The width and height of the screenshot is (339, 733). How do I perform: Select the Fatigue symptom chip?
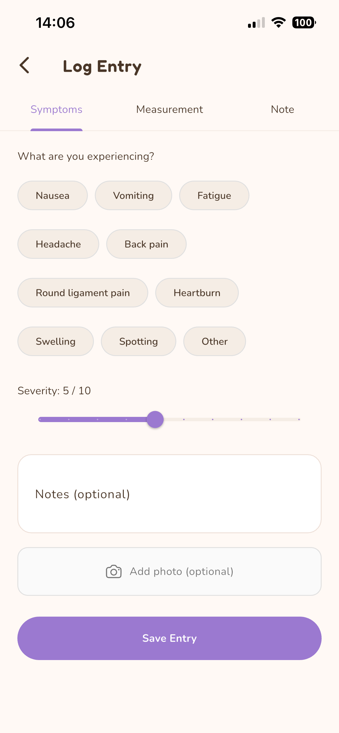click(214, 195)
